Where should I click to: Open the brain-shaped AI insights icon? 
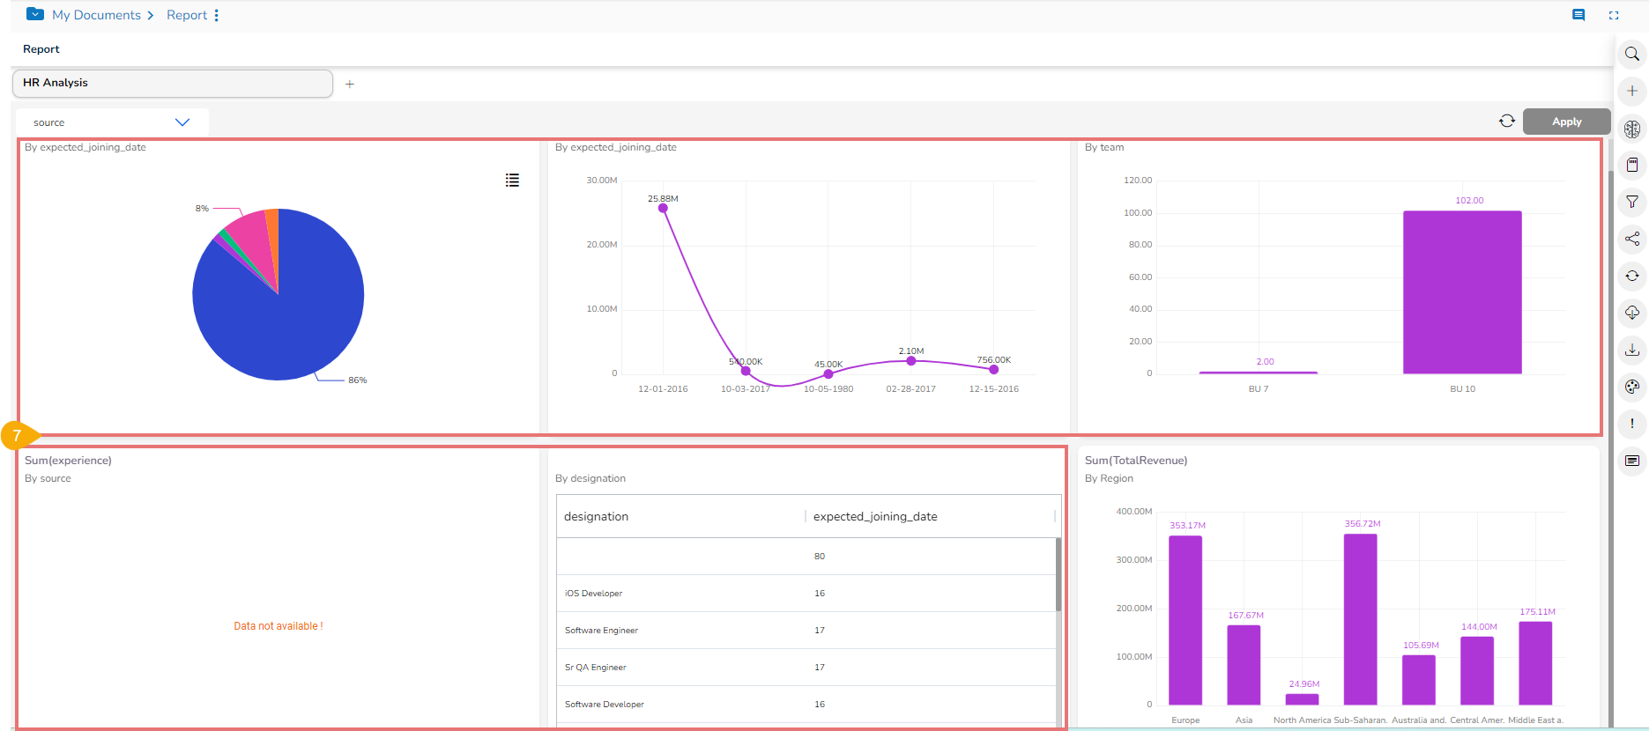[x=1631, y=129]
